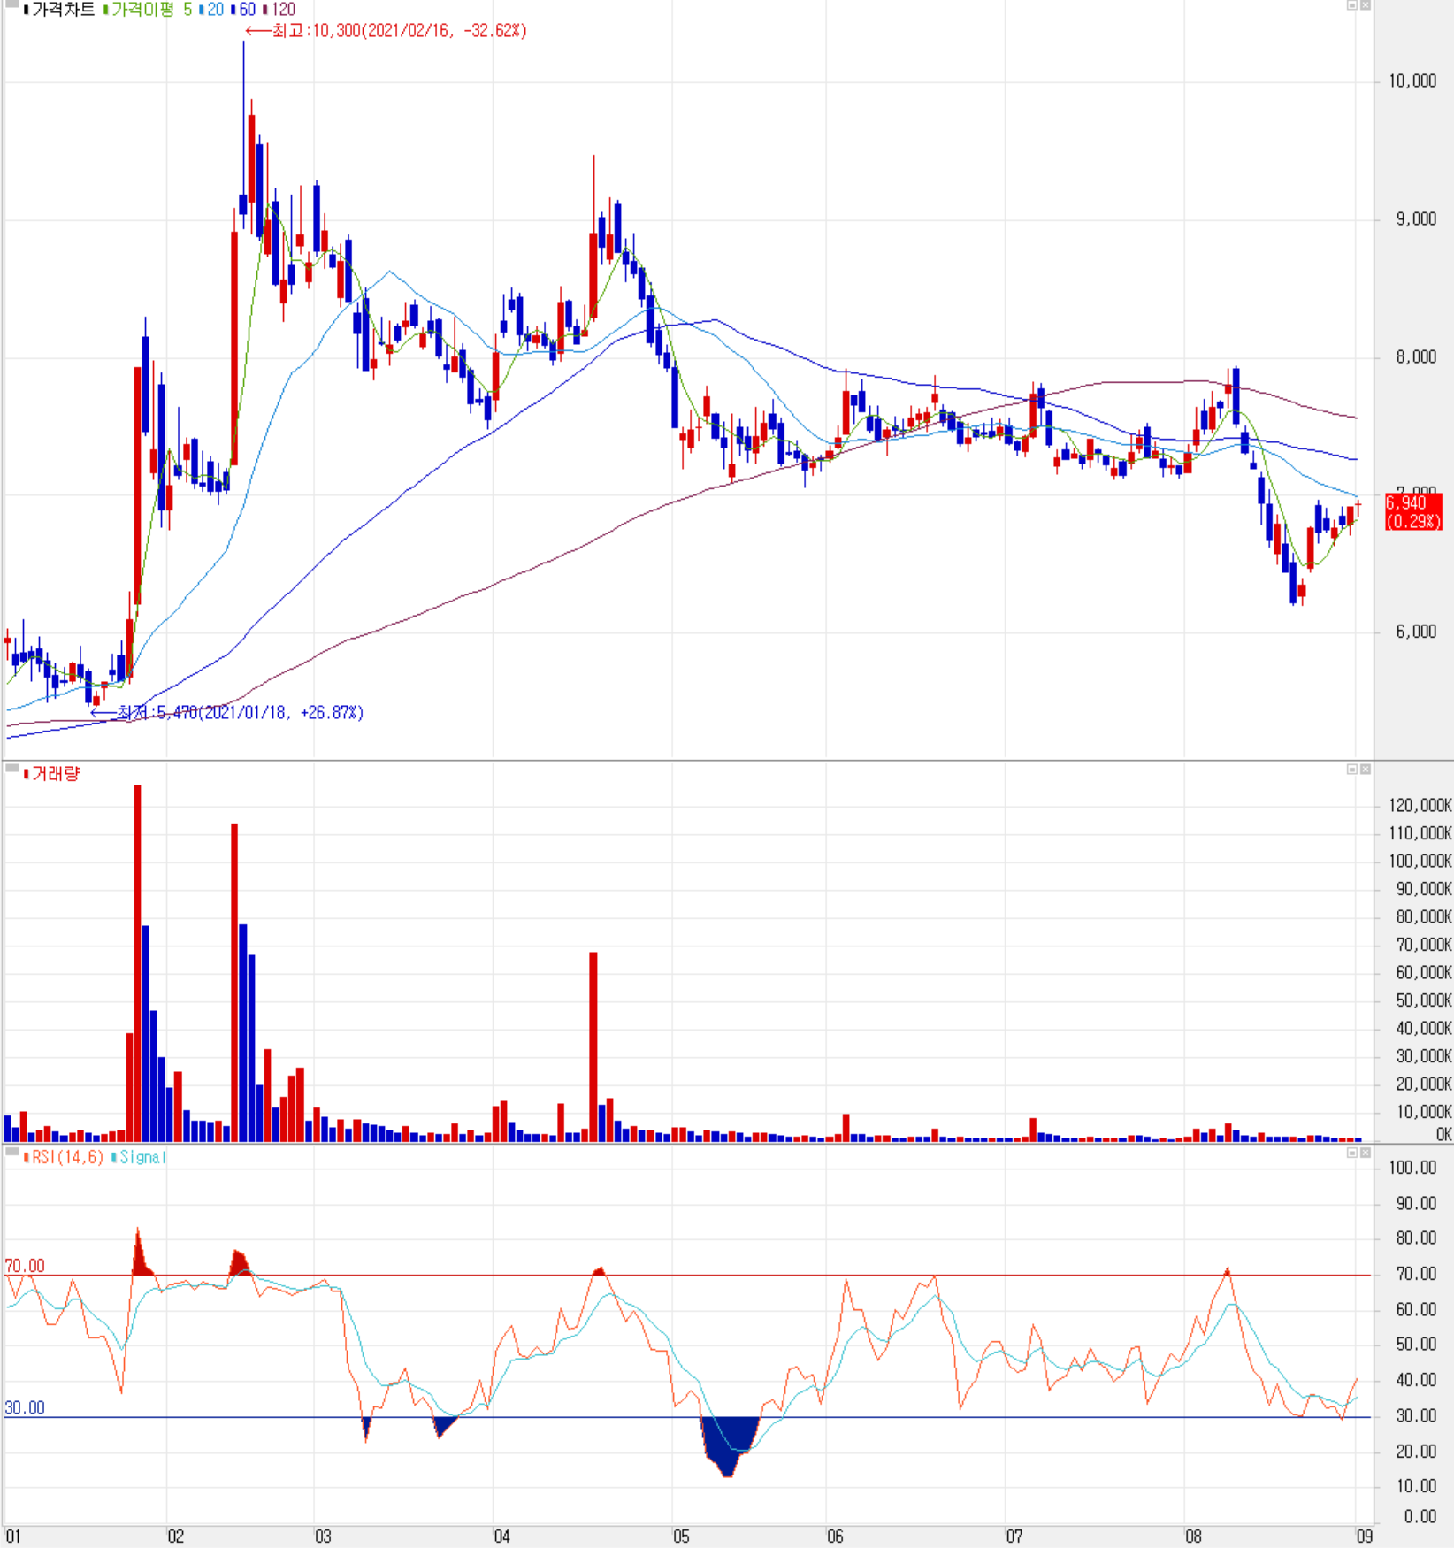Click the 30.00 oversold level label

click(x=25, y=1407)
